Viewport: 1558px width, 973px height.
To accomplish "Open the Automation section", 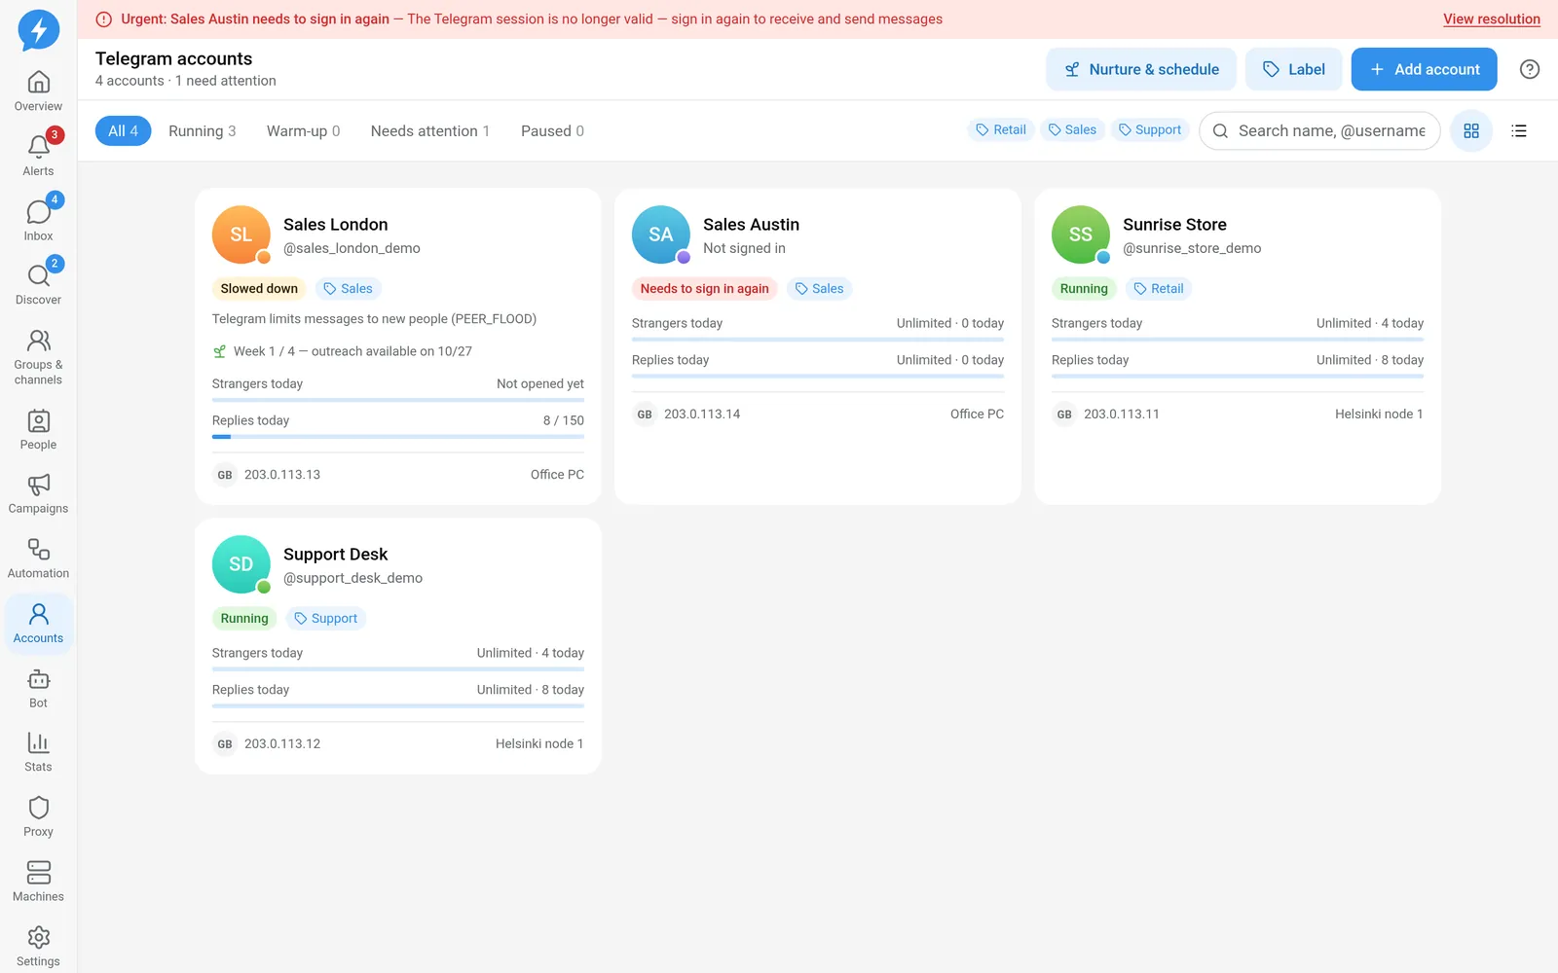I will pyautogui.click(x=38, y=559).
